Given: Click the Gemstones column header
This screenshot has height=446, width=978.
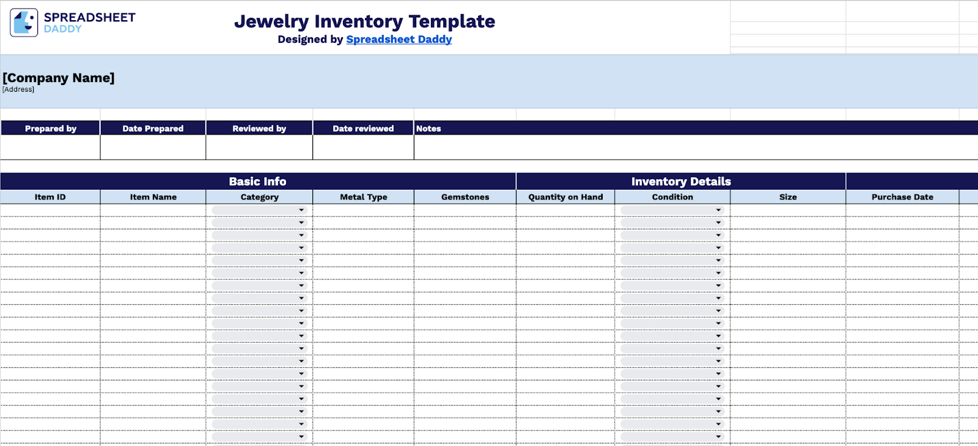Looking at the screenshot, I should pyautogui.click(x=465, y=196).
